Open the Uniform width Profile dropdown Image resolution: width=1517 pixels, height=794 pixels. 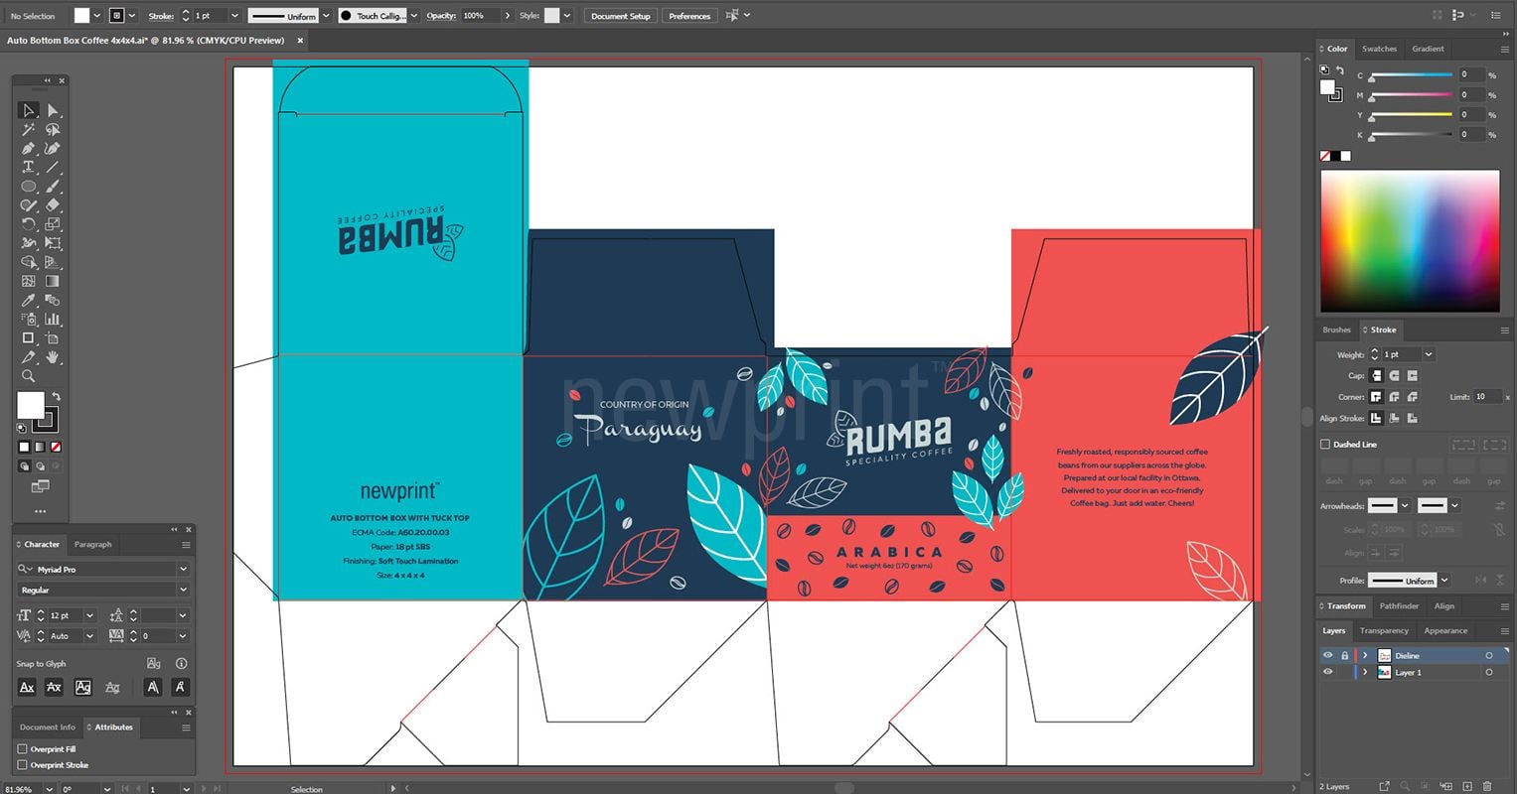(1443, 580)
